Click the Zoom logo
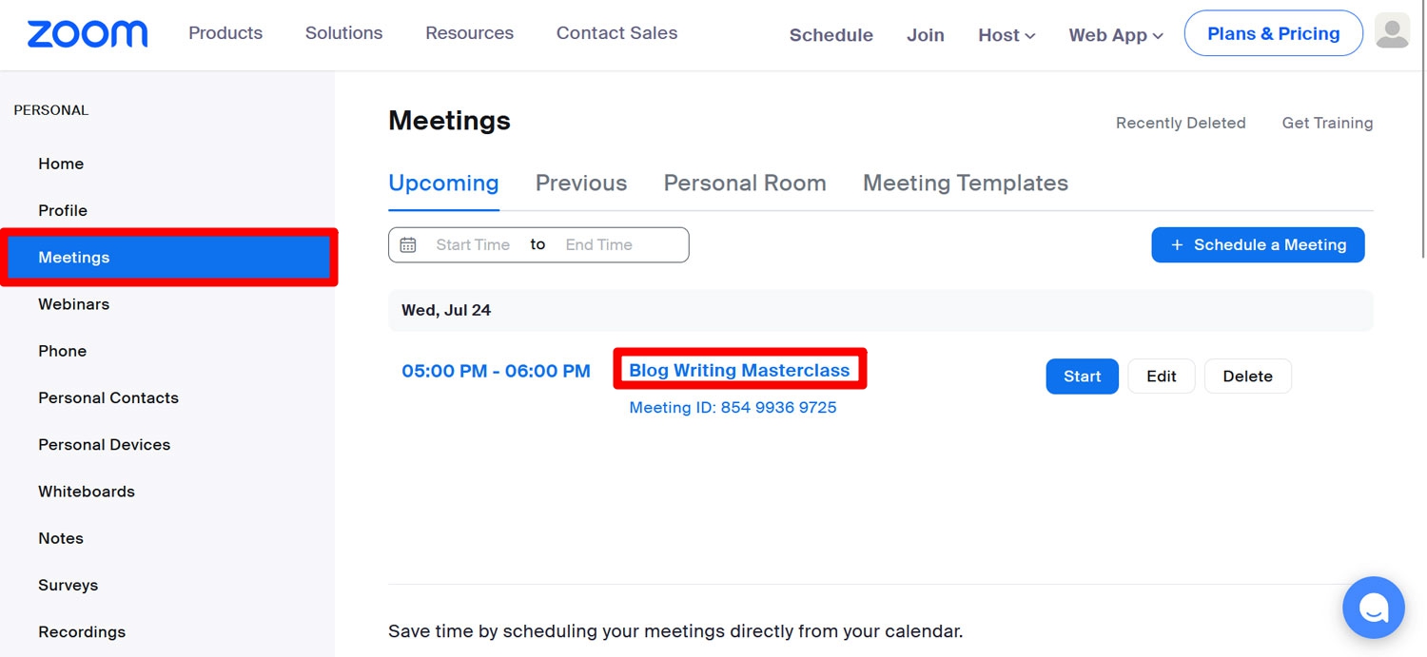Viewport: 1427px width, 657px height. point(87,34)
